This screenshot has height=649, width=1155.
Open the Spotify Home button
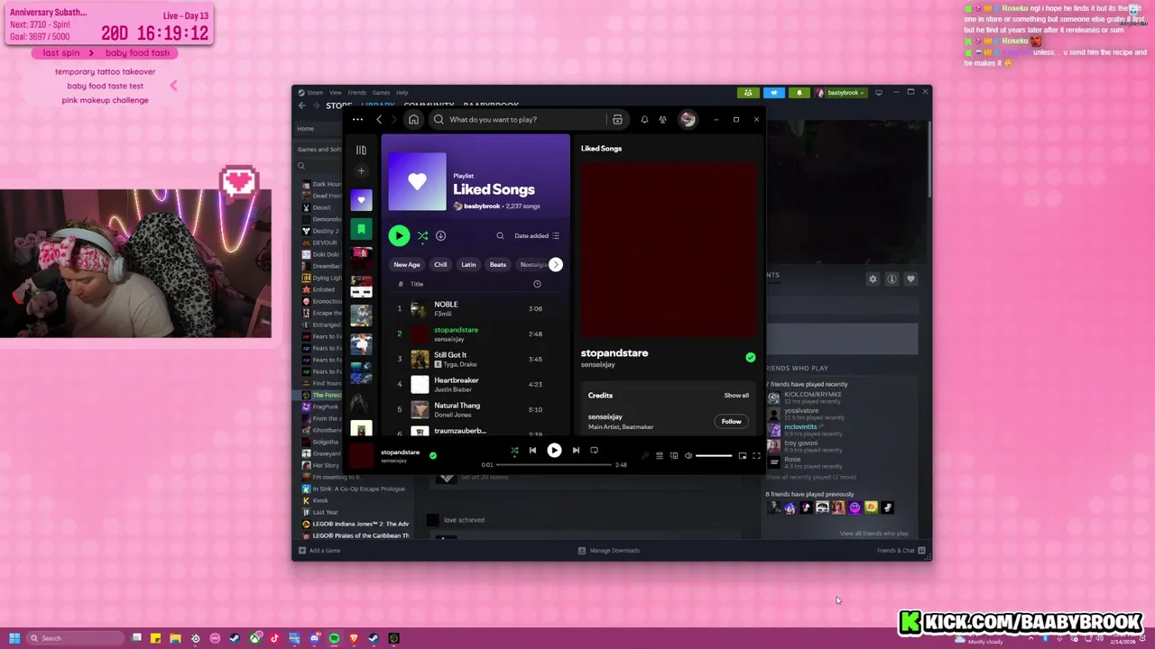pyautogui.click(x=413, y=119)
